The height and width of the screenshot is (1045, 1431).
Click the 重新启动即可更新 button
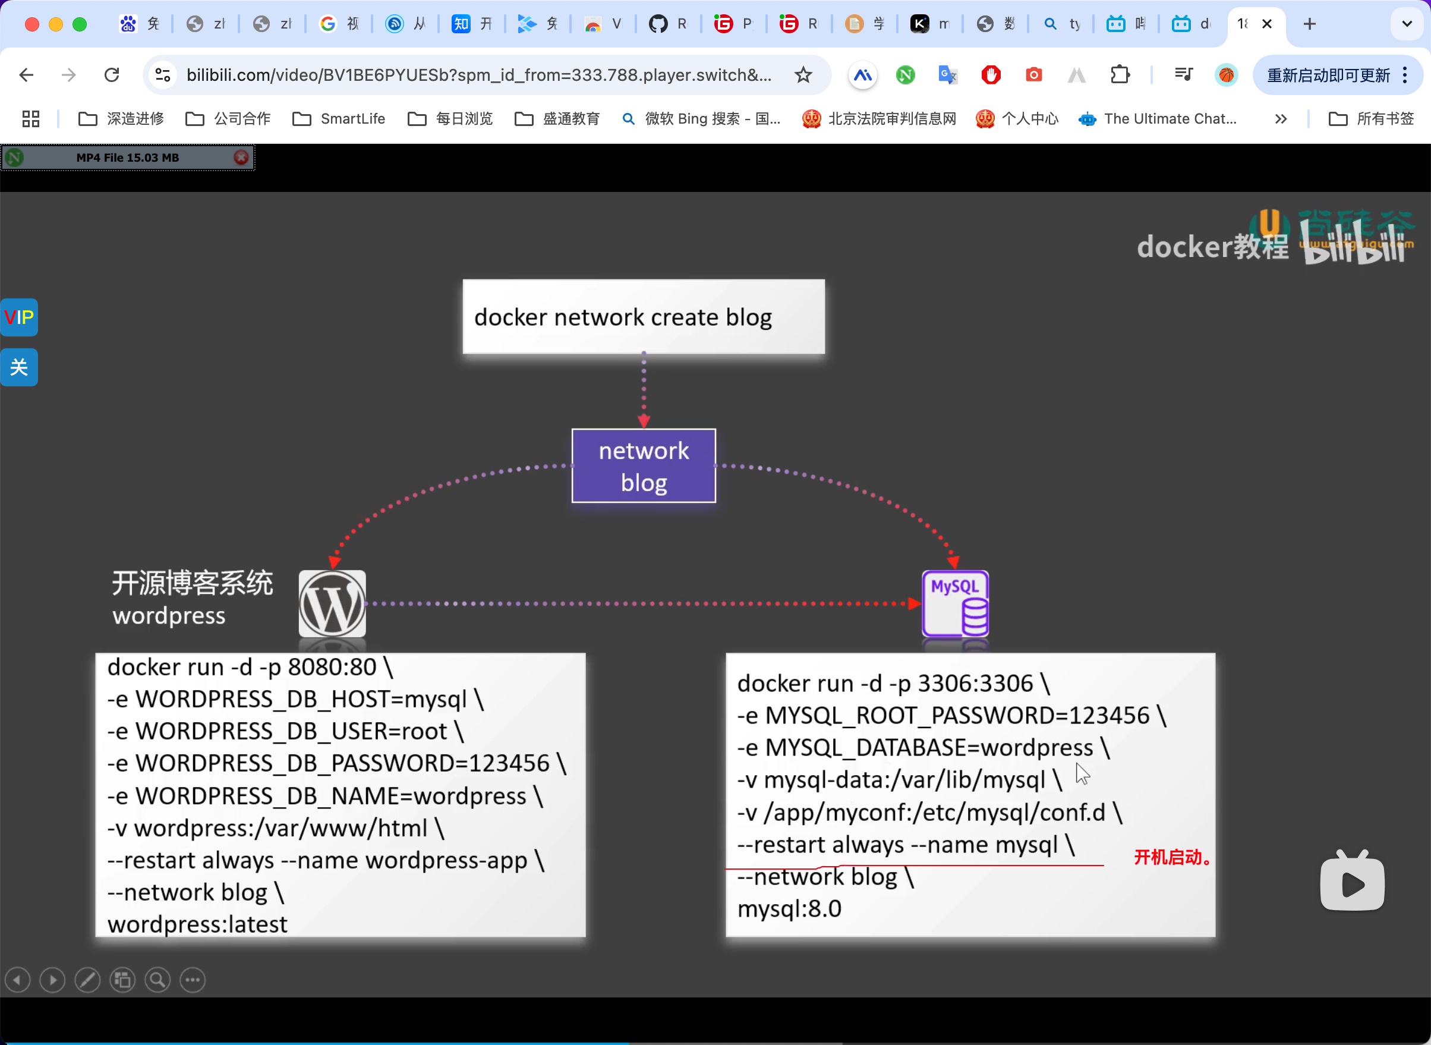[x=1328, y=75]
